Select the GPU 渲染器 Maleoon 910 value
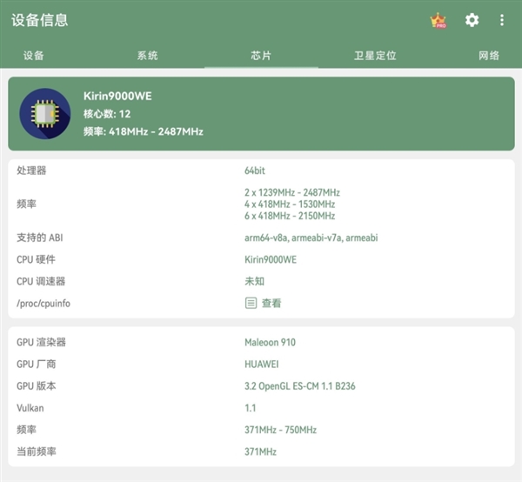The image size is (522, 482). click(270, 343)
